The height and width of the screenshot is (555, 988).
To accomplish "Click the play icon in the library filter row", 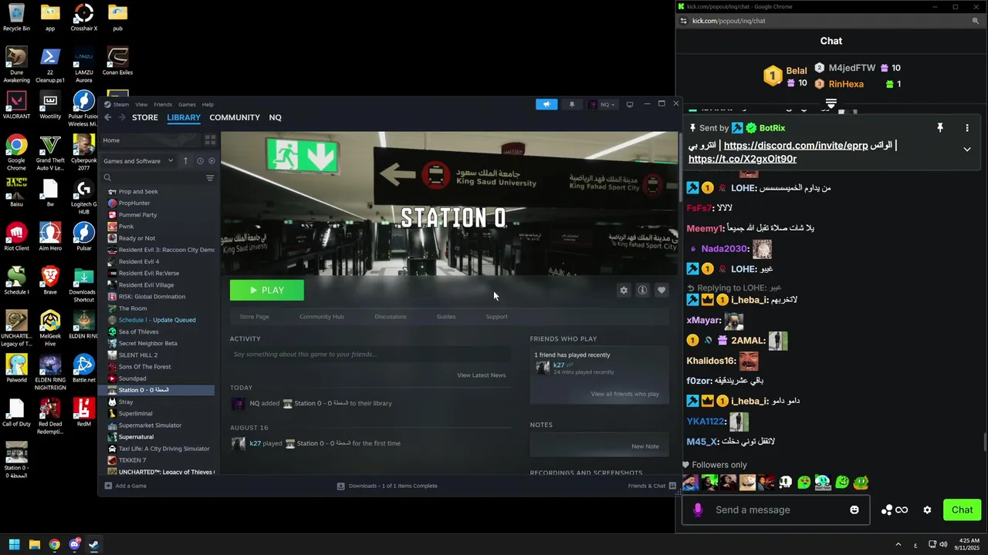I will click(x=211, y=160).
